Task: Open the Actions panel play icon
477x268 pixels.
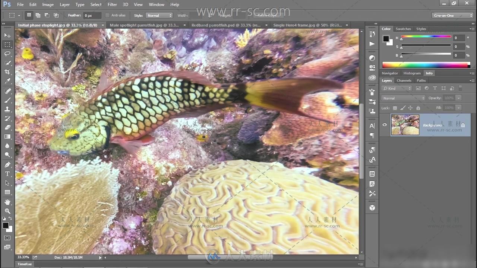Action: click(372, 44)
